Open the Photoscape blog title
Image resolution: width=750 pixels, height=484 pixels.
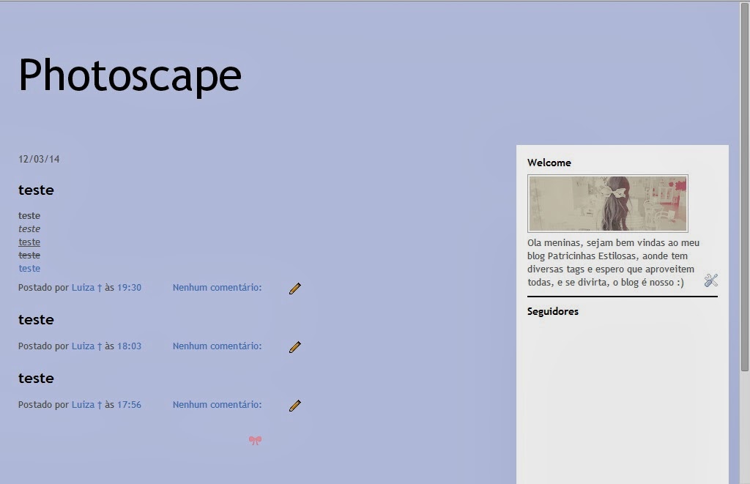pos(130,75)
